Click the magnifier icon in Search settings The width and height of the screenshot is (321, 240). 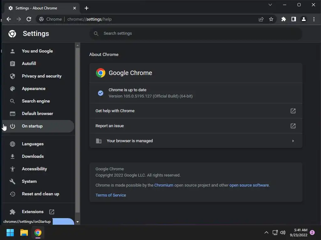pyautogui.click(x=96, y=33)
